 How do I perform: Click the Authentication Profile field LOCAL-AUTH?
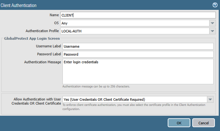tap(135, 31)
